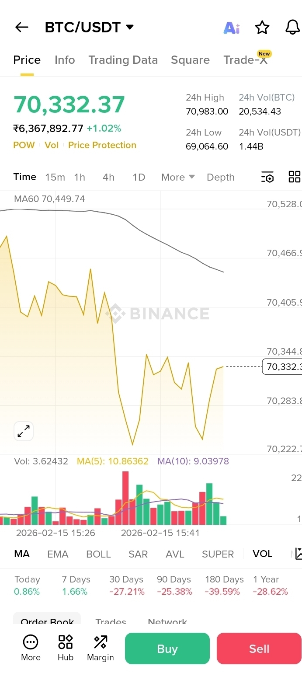Tap the back arrow icon
Viewport: 302px width, 673px height.
point(21,27)
